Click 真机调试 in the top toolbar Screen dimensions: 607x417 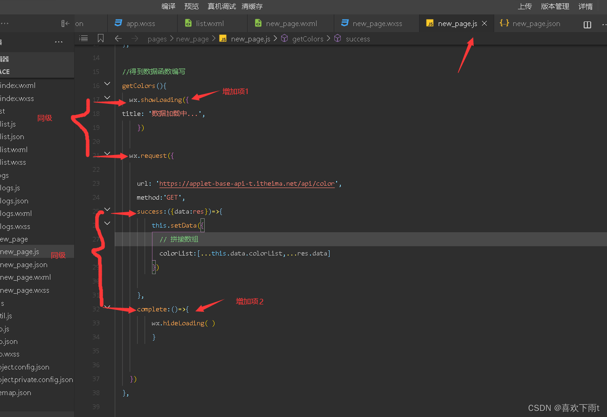pyautogui.click(x=221, y=7)
